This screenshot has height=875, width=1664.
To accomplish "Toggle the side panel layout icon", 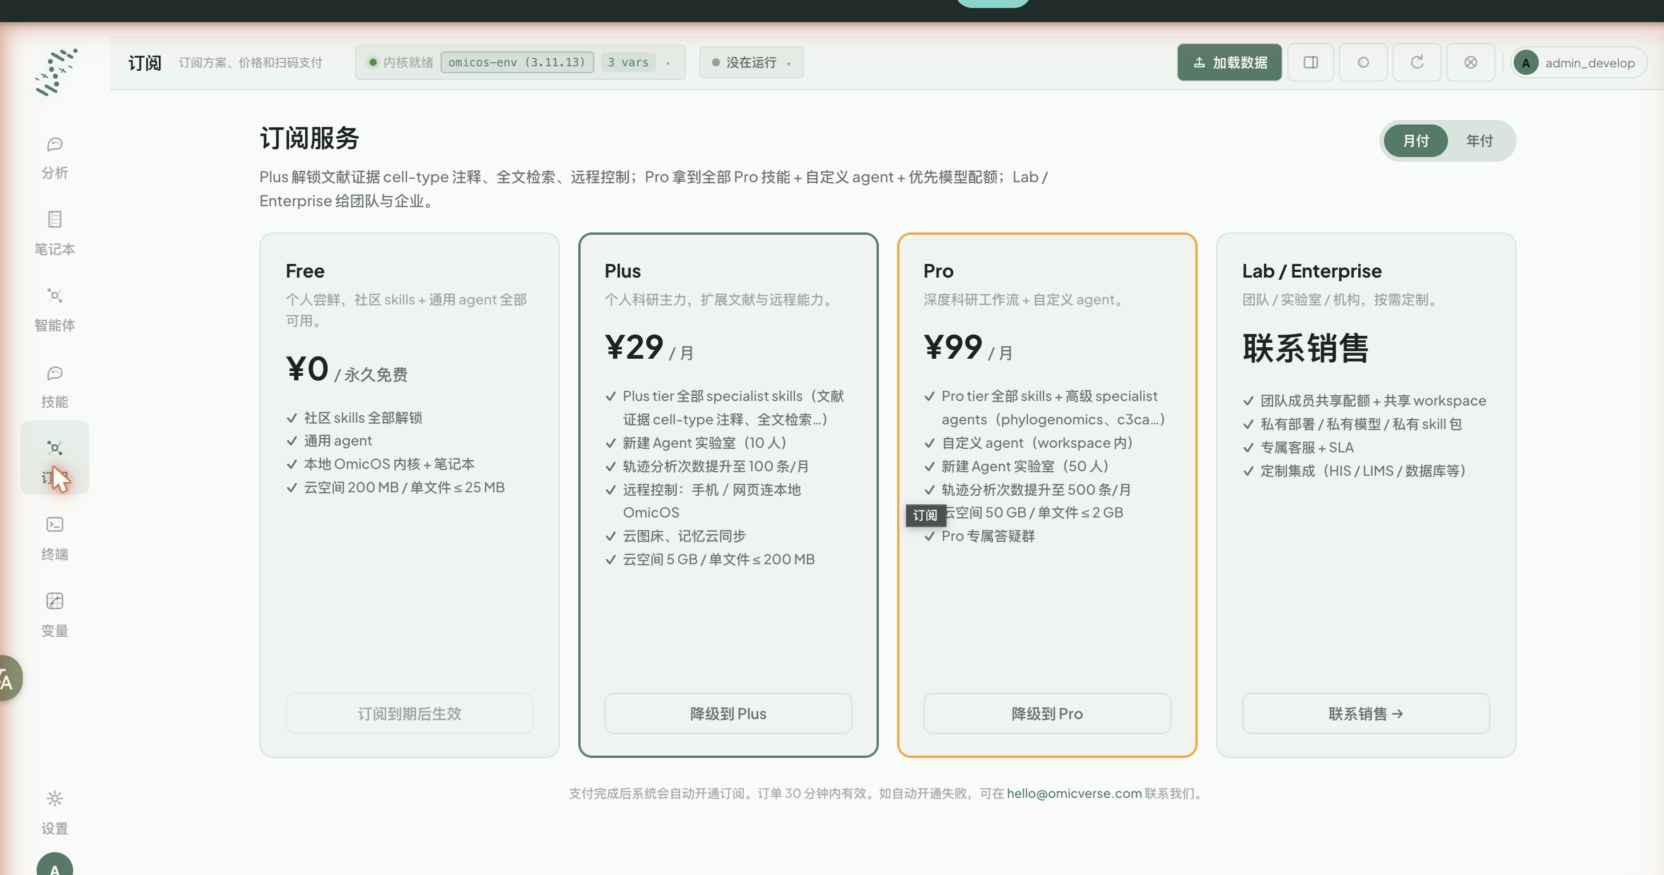I will pyautogui.click(x=1311, y=63).
